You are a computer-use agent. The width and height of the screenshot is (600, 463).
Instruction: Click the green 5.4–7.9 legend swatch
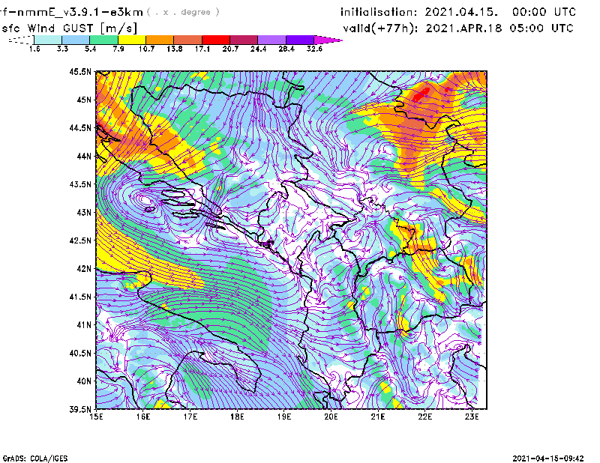(103, 40)
